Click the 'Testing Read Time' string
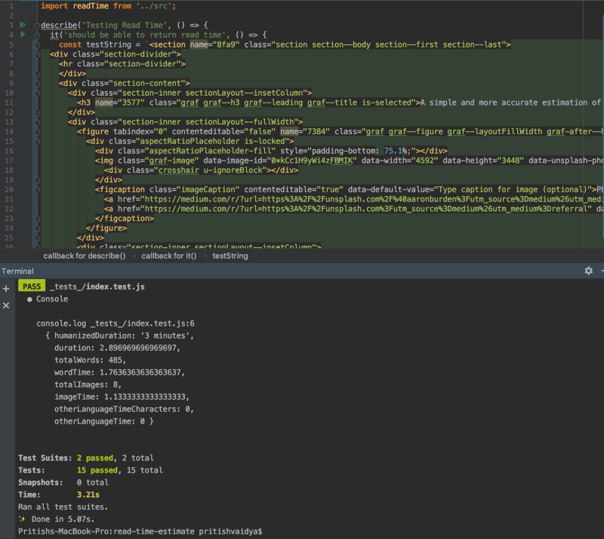 tap(125, 25)
